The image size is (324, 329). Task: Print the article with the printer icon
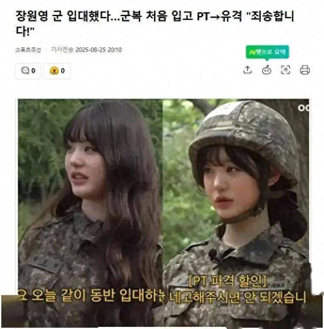coord(304,70)
